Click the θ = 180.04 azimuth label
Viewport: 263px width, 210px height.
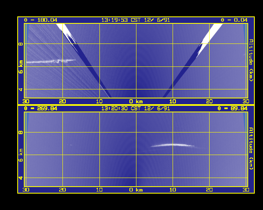tap(41, 20)
